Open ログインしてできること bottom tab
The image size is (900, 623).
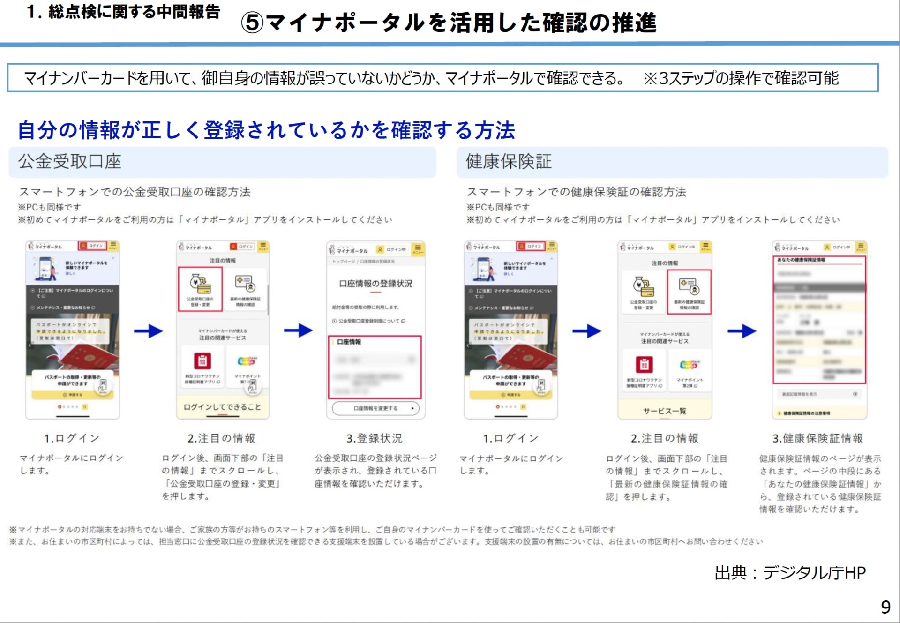tap(222, 407)
